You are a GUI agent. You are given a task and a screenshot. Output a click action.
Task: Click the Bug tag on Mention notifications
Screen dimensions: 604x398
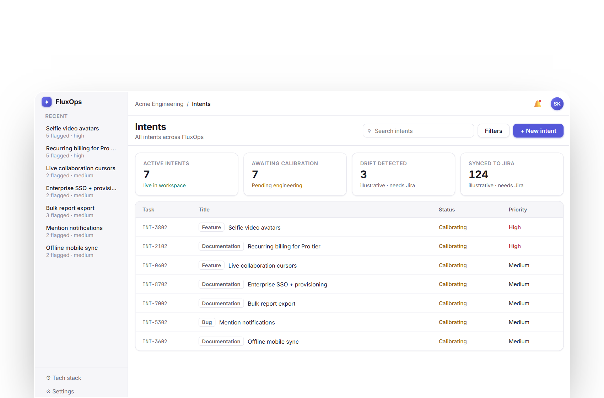207,322
